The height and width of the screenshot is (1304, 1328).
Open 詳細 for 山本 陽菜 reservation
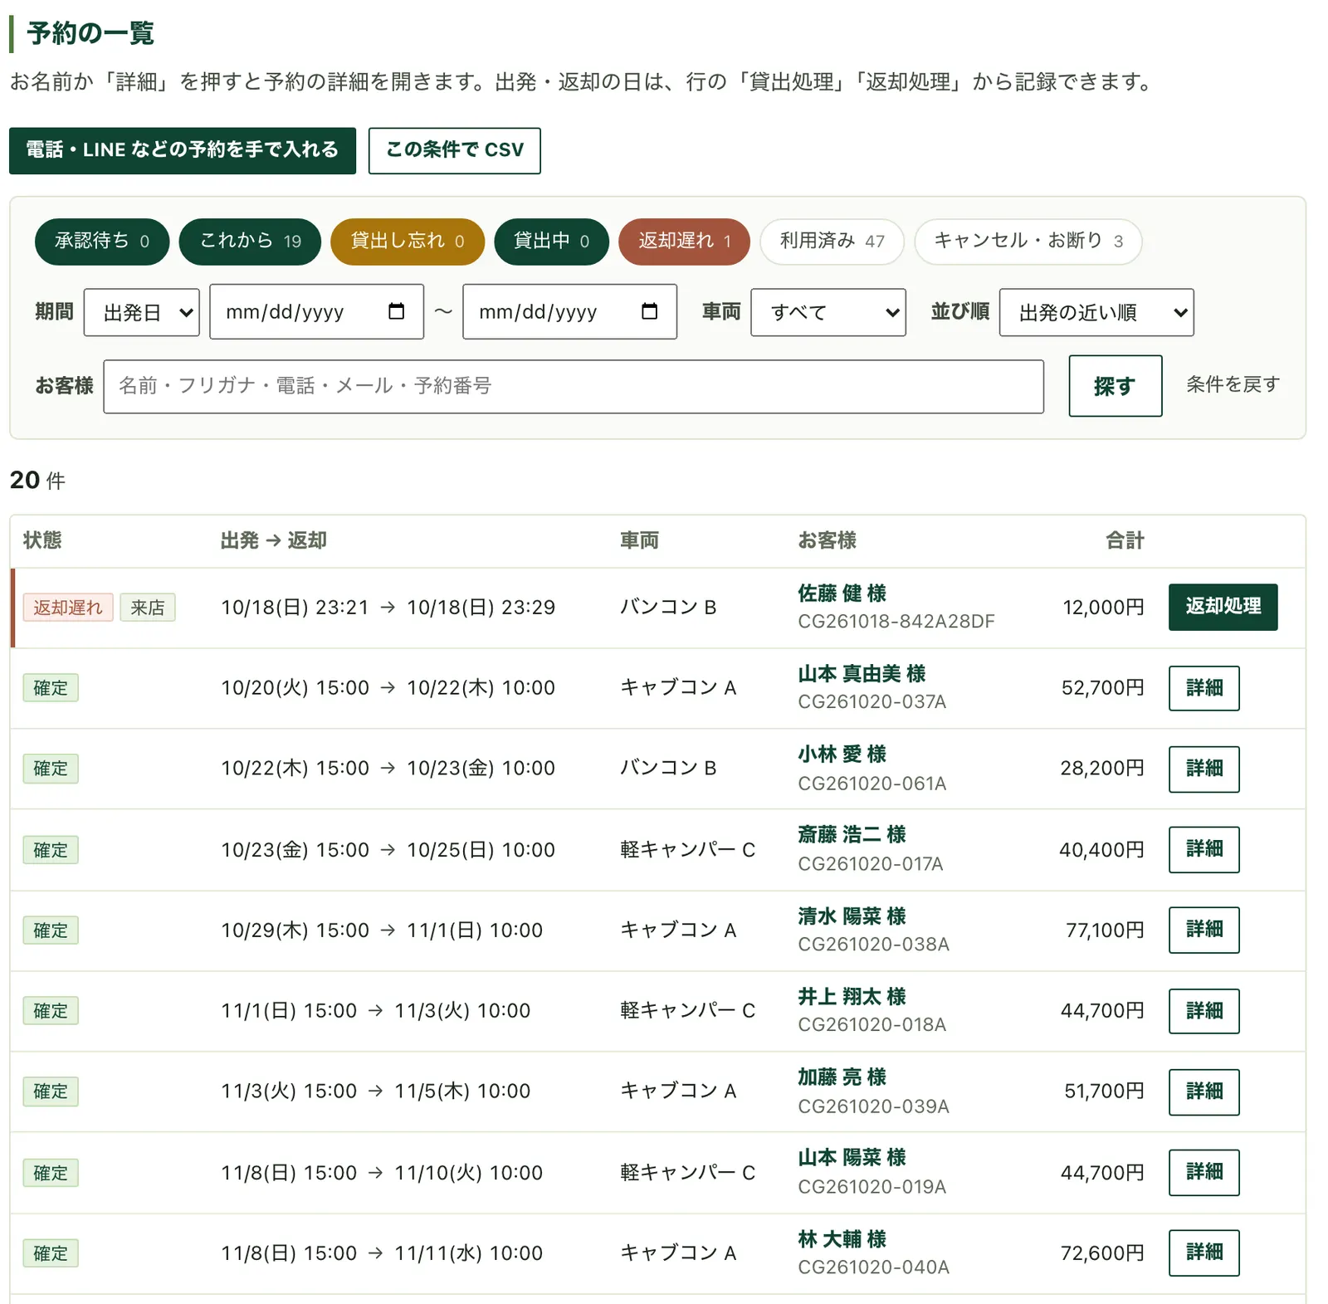[x=1203, y=1172]
